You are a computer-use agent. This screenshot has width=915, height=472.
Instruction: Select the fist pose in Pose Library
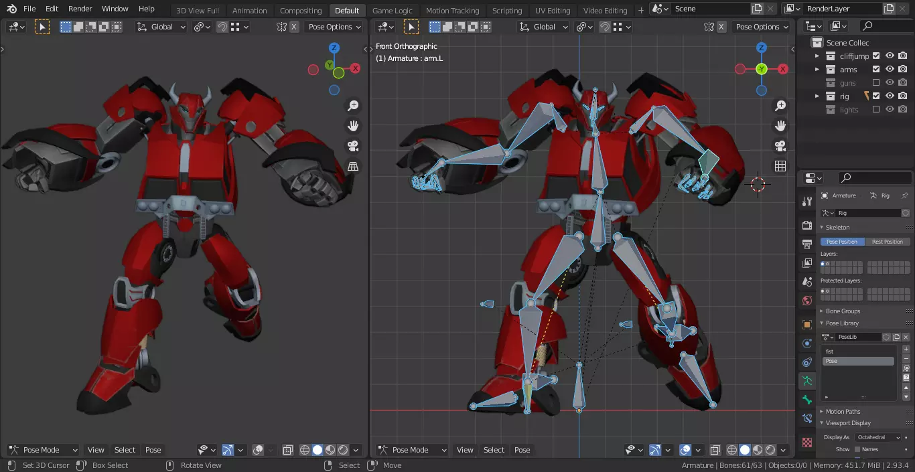coord(859,351)
